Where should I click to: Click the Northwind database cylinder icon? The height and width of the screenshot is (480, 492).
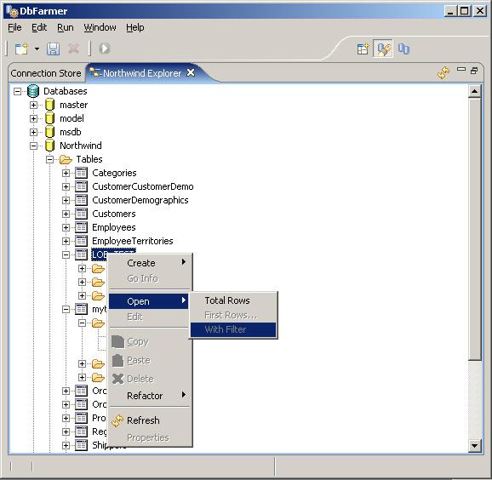(x=49, y=146)
